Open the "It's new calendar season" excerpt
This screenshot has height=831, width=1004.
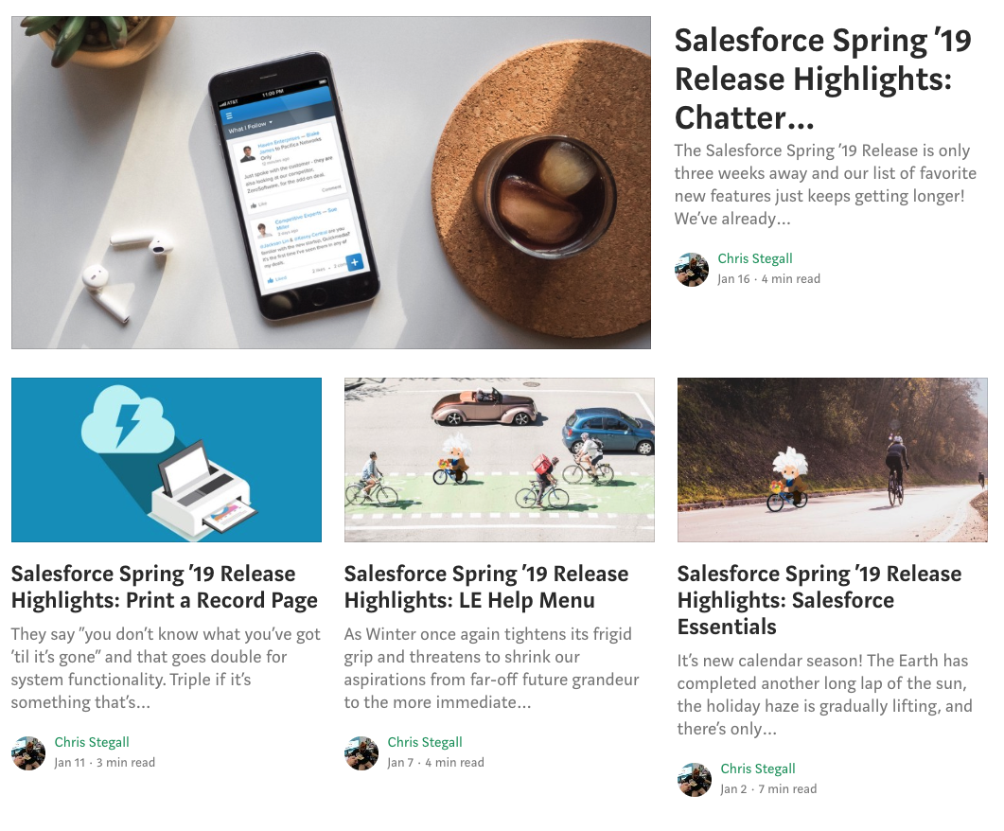pos(825,694)
